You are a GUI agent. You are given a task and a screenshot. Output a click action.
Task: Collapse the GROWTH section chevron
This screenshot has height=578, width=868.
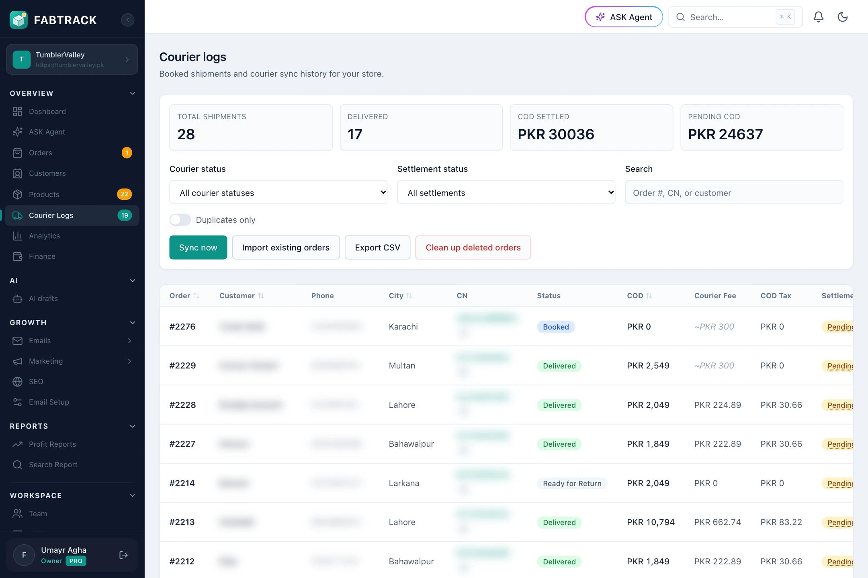(133, 323)
